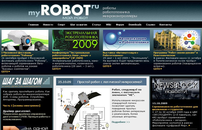Click the 25.10.09 article date label
202x130 pixels.
tap(65, 82)
